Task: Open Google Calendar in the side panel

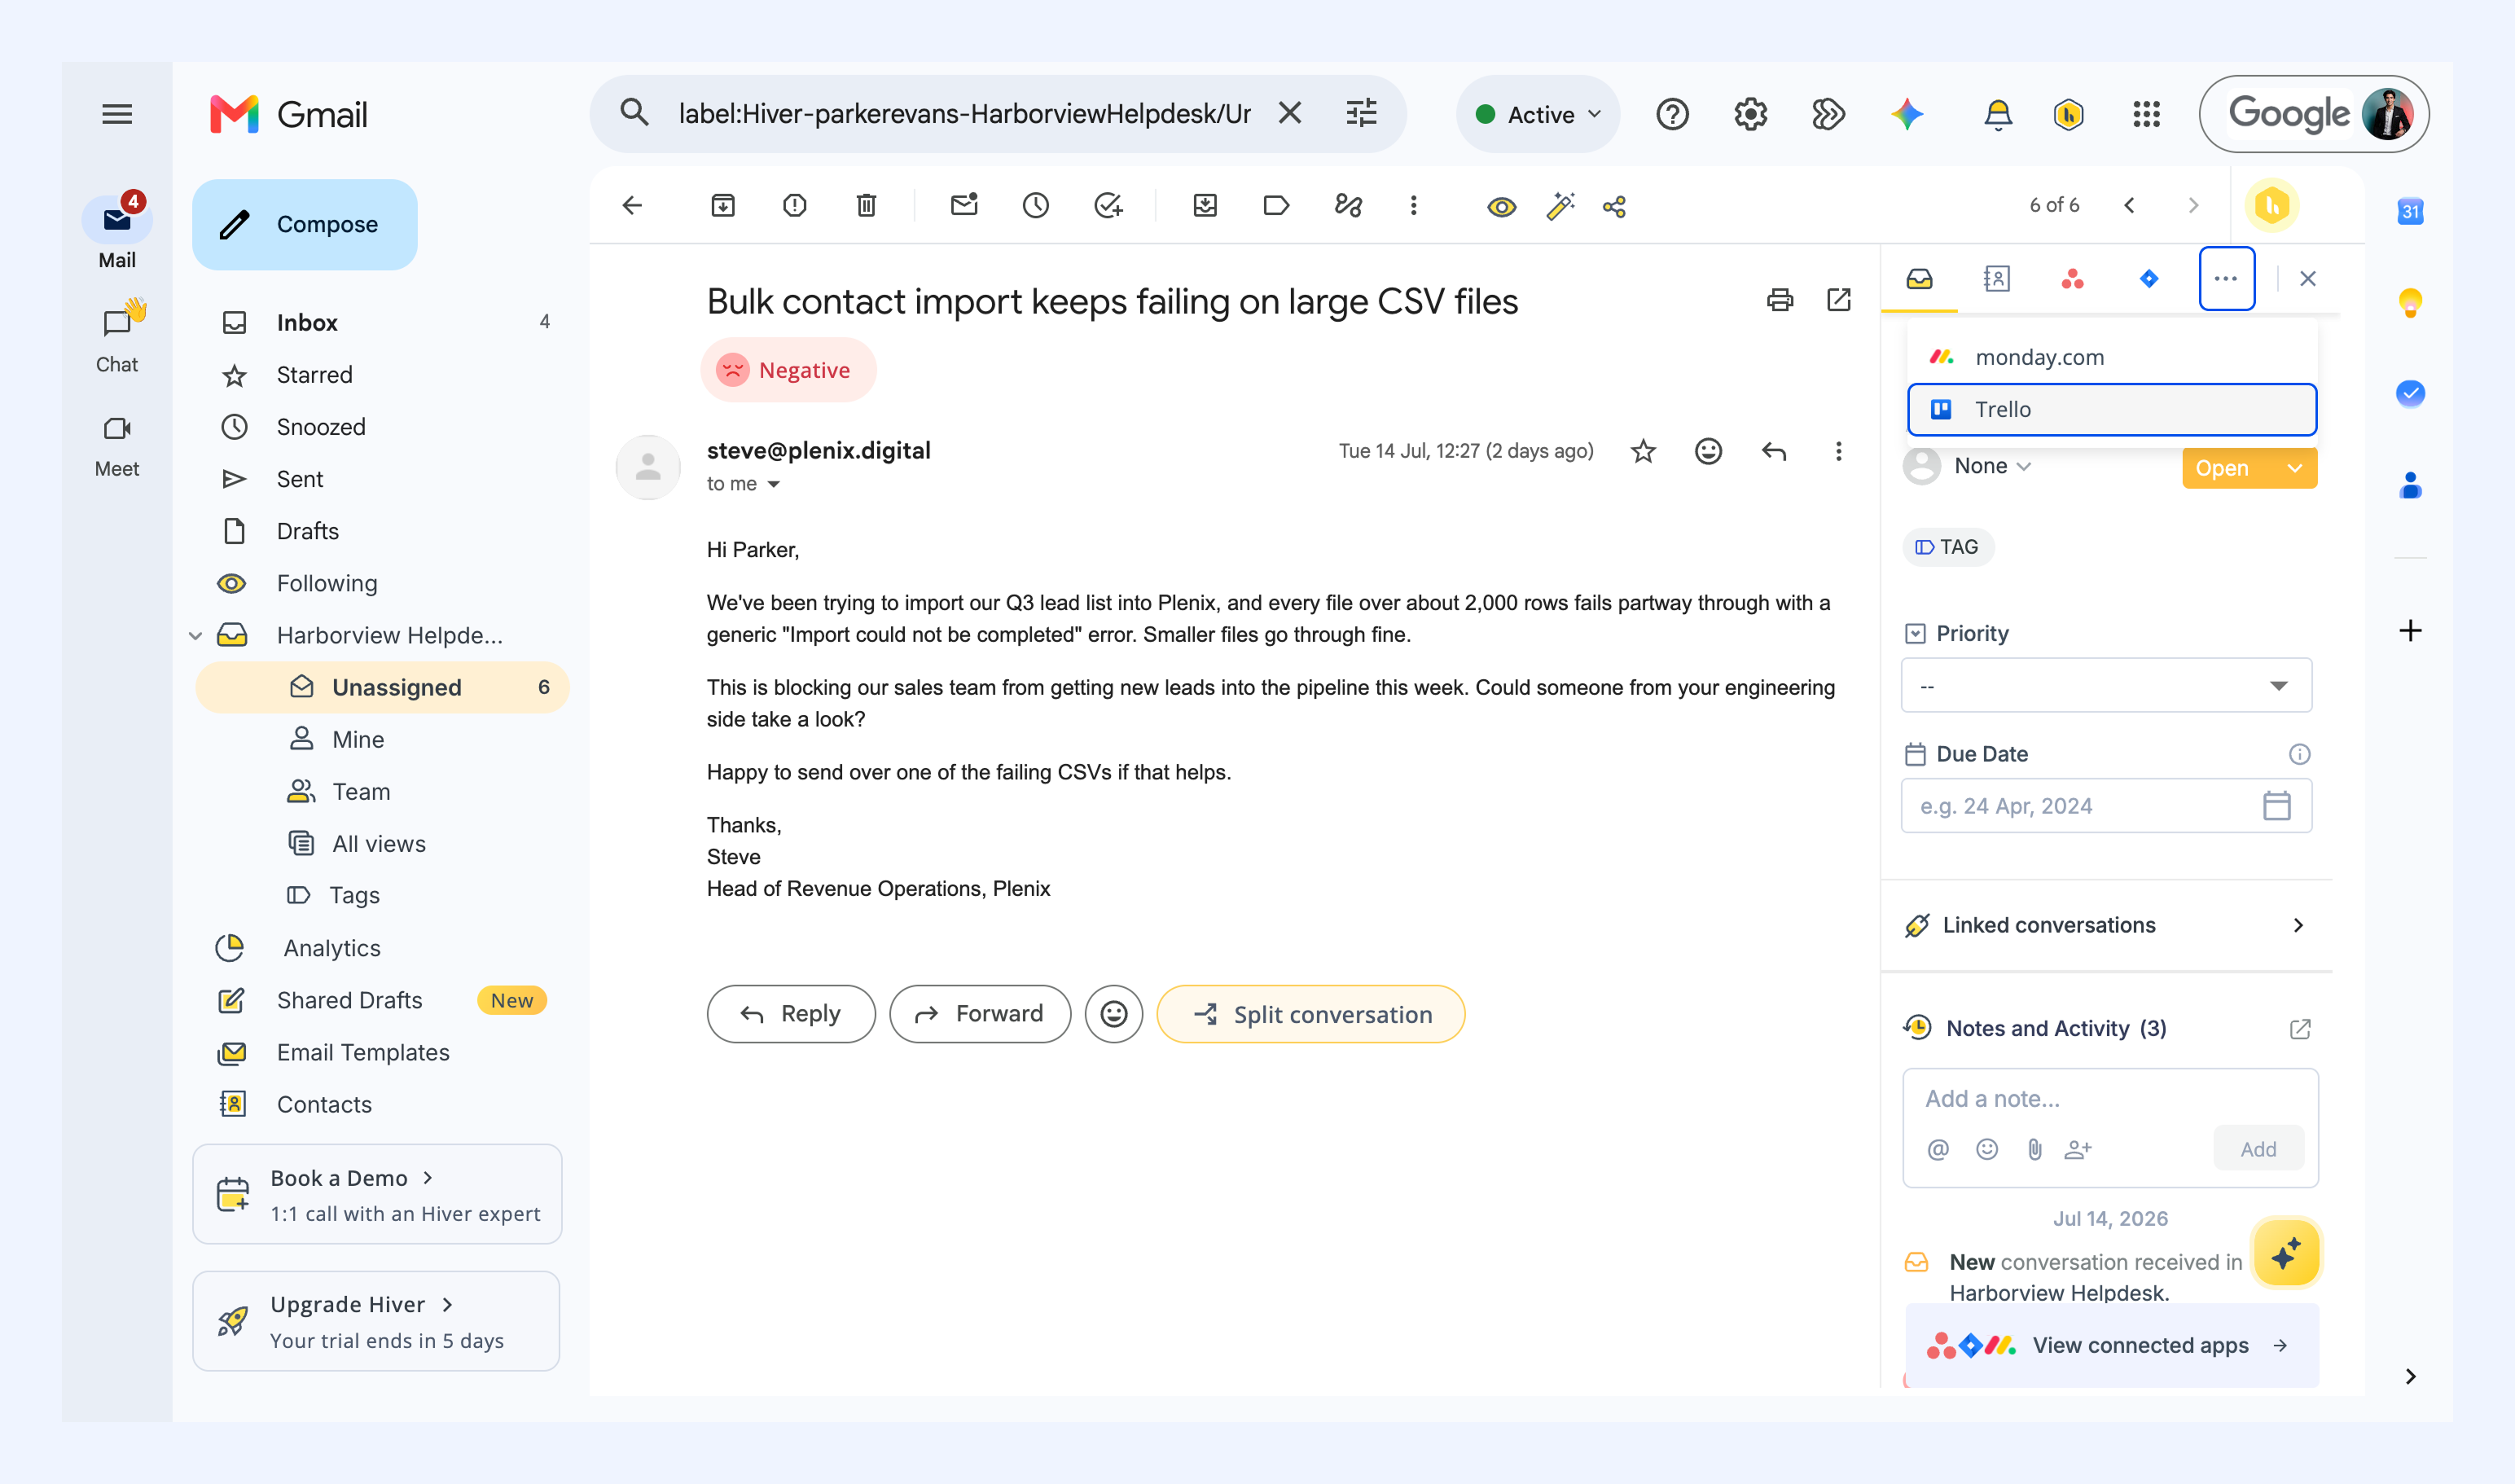Action: pyautogui.click(x=2410, y=211)
